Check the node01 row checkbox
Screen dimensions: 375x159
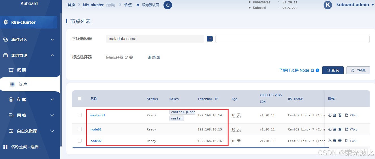point(80,129)
